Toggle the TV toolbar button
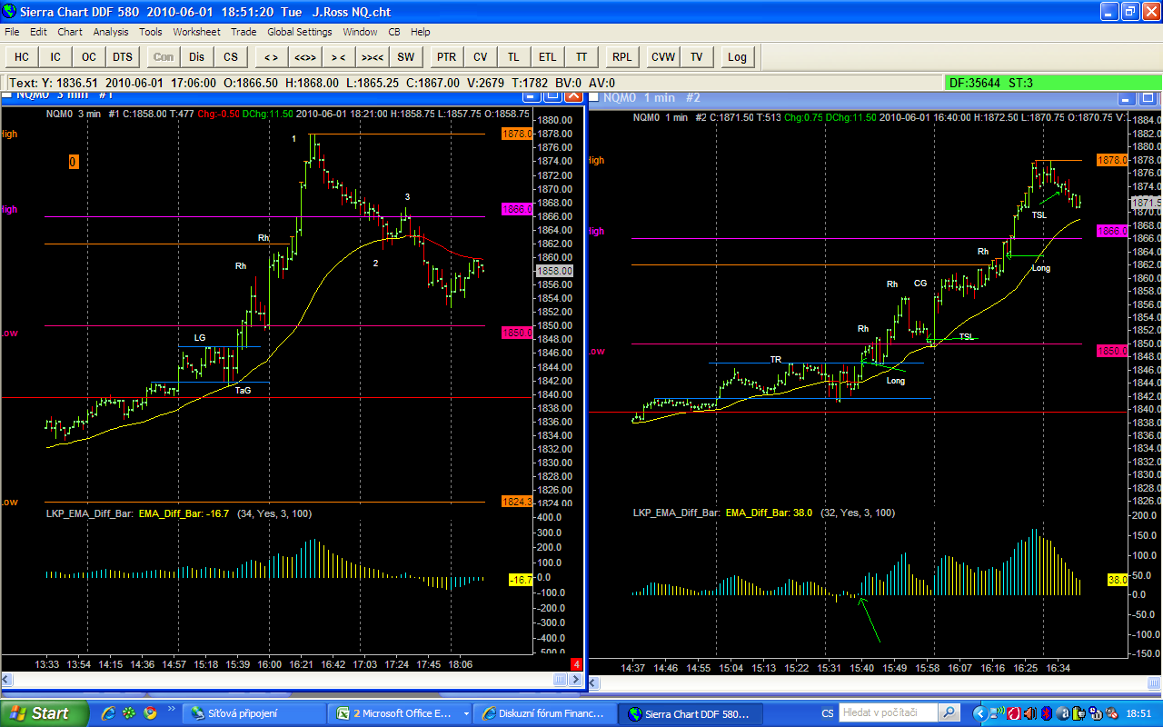Image resolution: width=1163 pixels, height=727 pixels. coord(697,56)
